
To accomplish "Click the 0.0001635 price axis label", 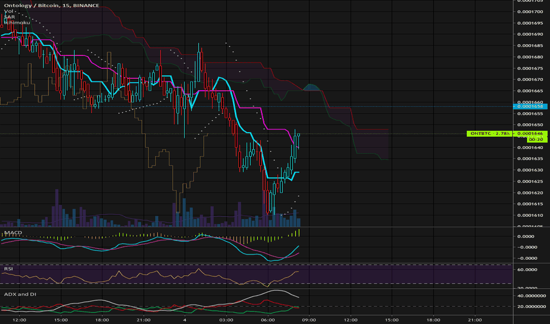I will click(x=530, y=158).
